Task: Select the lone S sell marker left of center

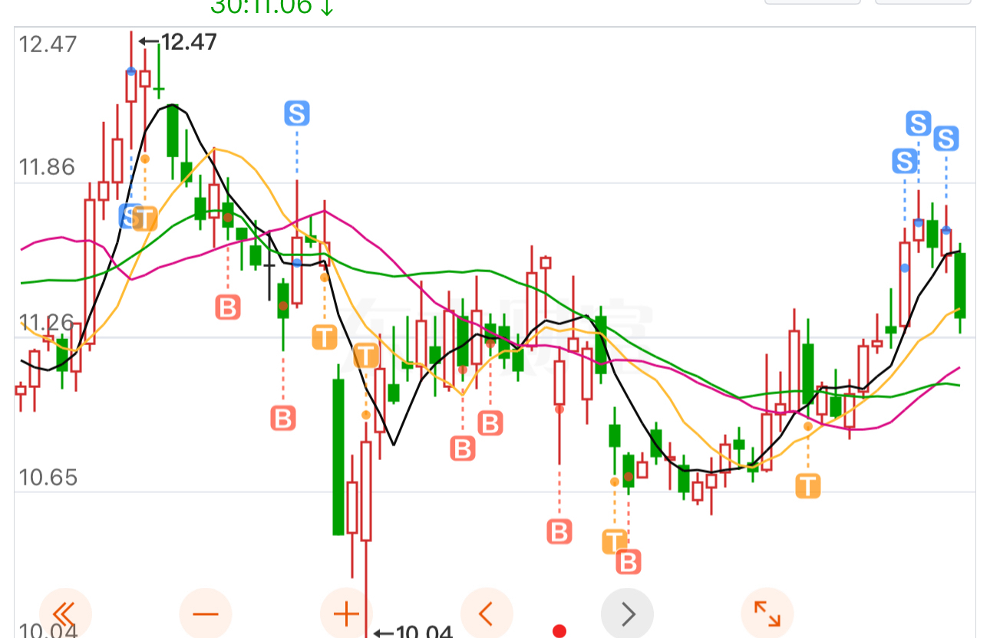Action: (297, 113)
